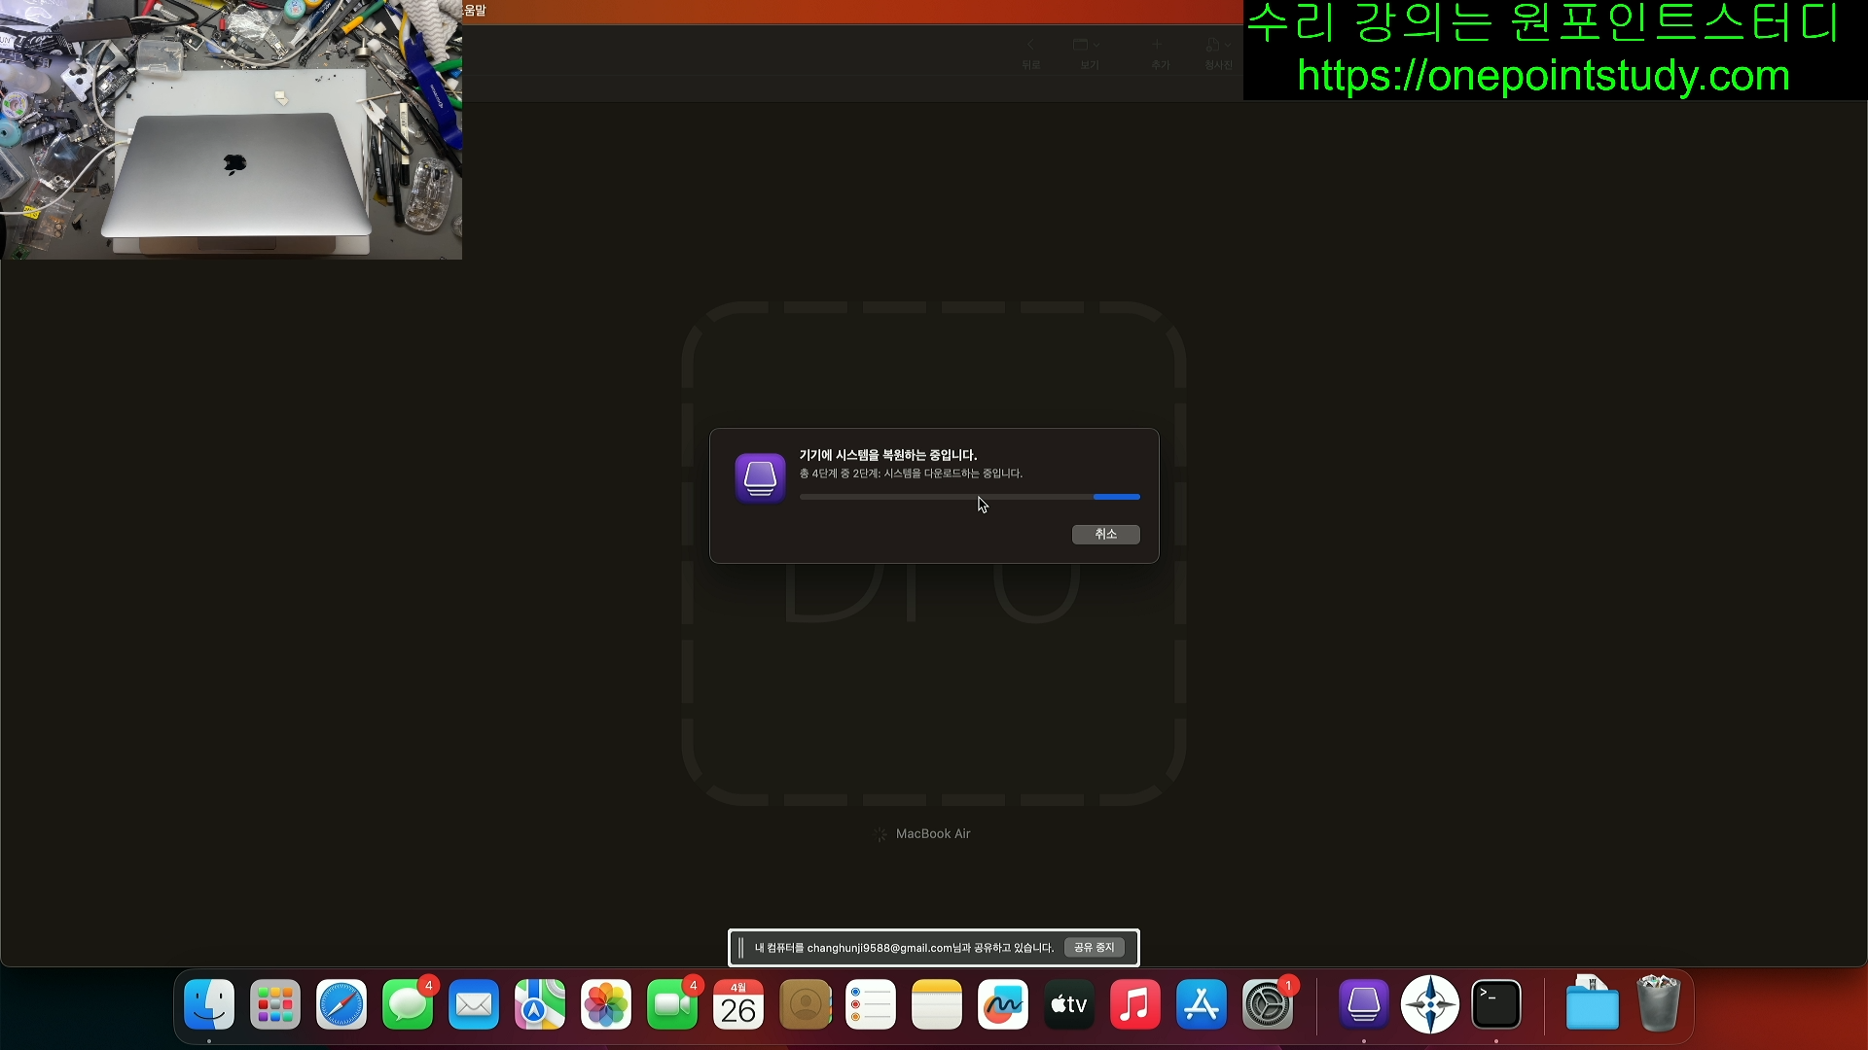
Task: Open Contacts app in the Dock
Action: click(805, 1004)
